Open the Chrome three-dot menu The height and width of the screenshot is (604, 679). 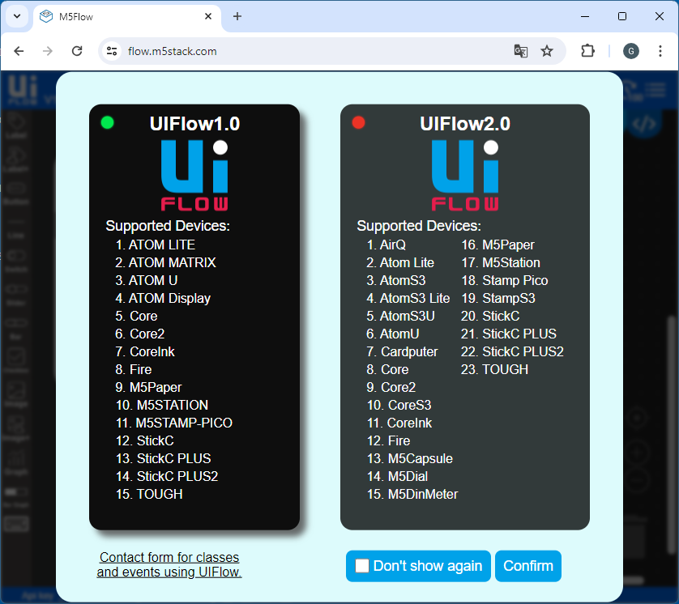point(660,51)
